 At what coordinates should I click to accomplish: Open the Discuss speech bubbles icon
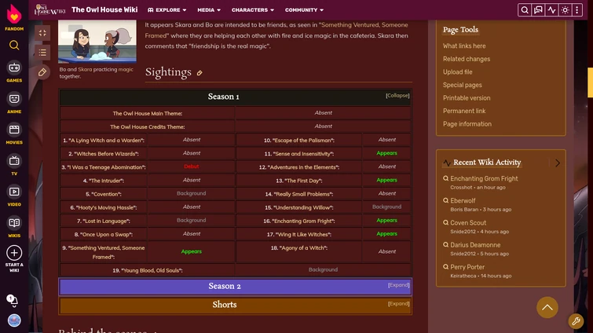[538, 10]
